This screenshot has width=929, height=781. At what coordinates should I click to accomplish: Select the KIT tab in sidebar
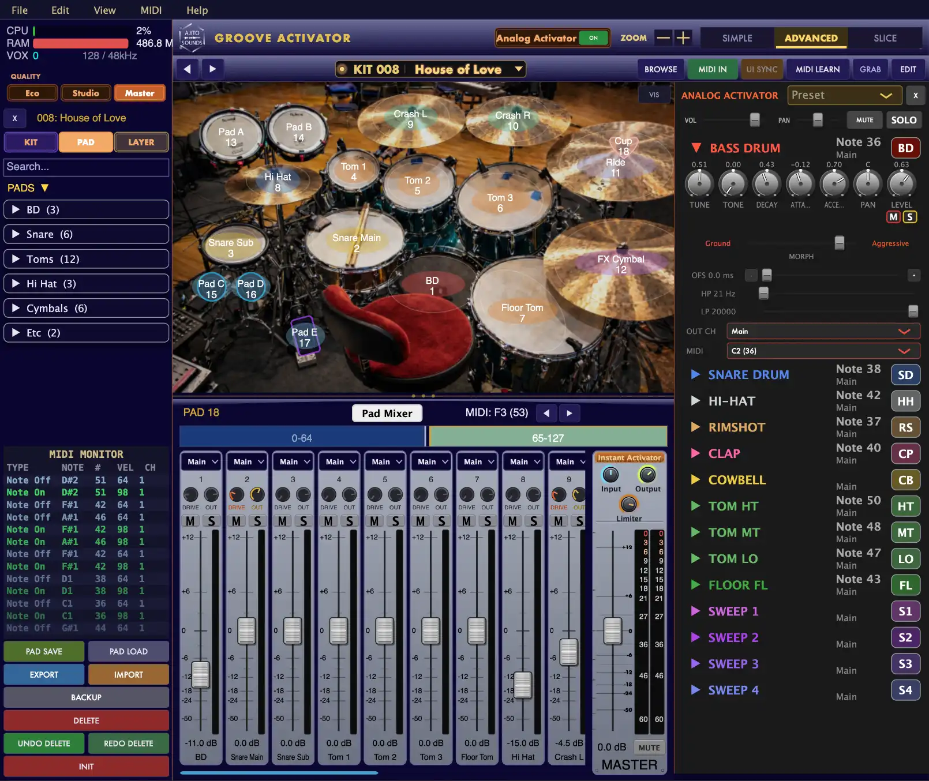(31, 142)
